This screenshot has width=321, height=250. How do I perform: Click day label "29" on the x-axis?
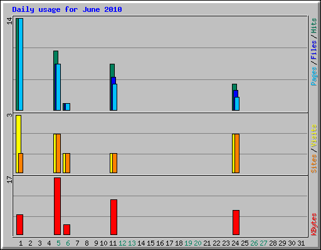click(282, 243)
